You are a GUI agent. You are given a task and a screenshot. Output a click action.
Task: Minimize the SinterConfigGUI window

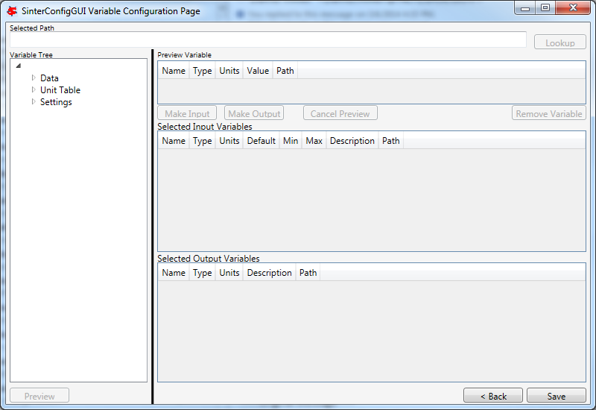(525, 7)
